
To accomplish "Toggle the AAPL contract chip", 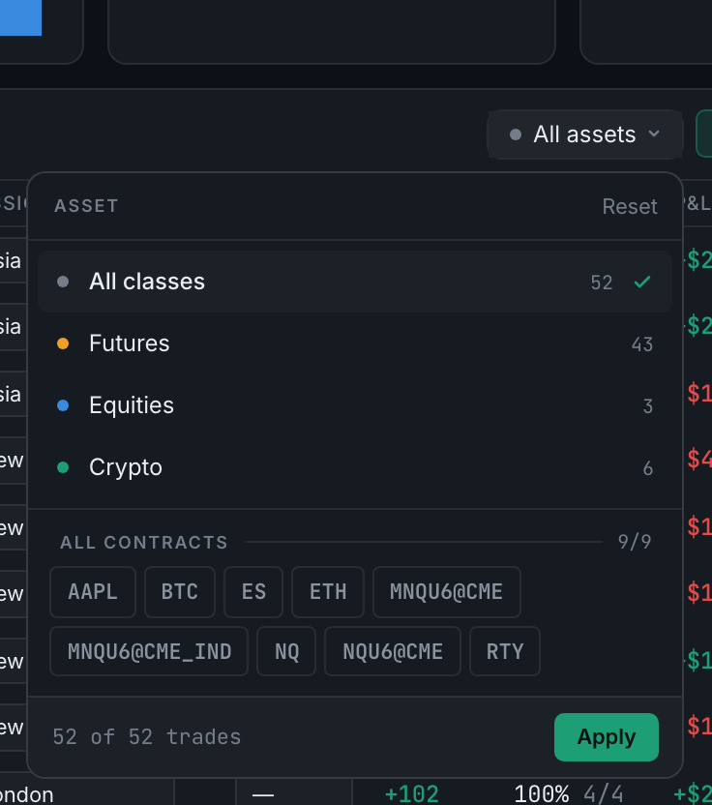I will [x=93, y=592].
